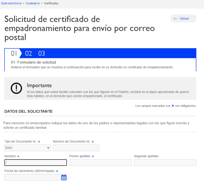Viewport: 204px width, 181px height.
Task: Select step 03 in the progress bar
Action: point(41,53)
